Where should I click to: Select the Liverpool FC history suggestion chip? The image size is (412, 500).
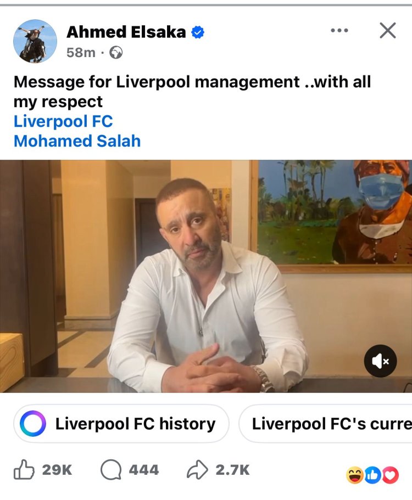[121, 424]
